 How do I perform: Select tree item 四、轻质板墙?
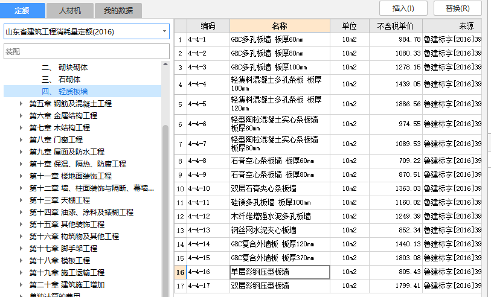(65, 92)
